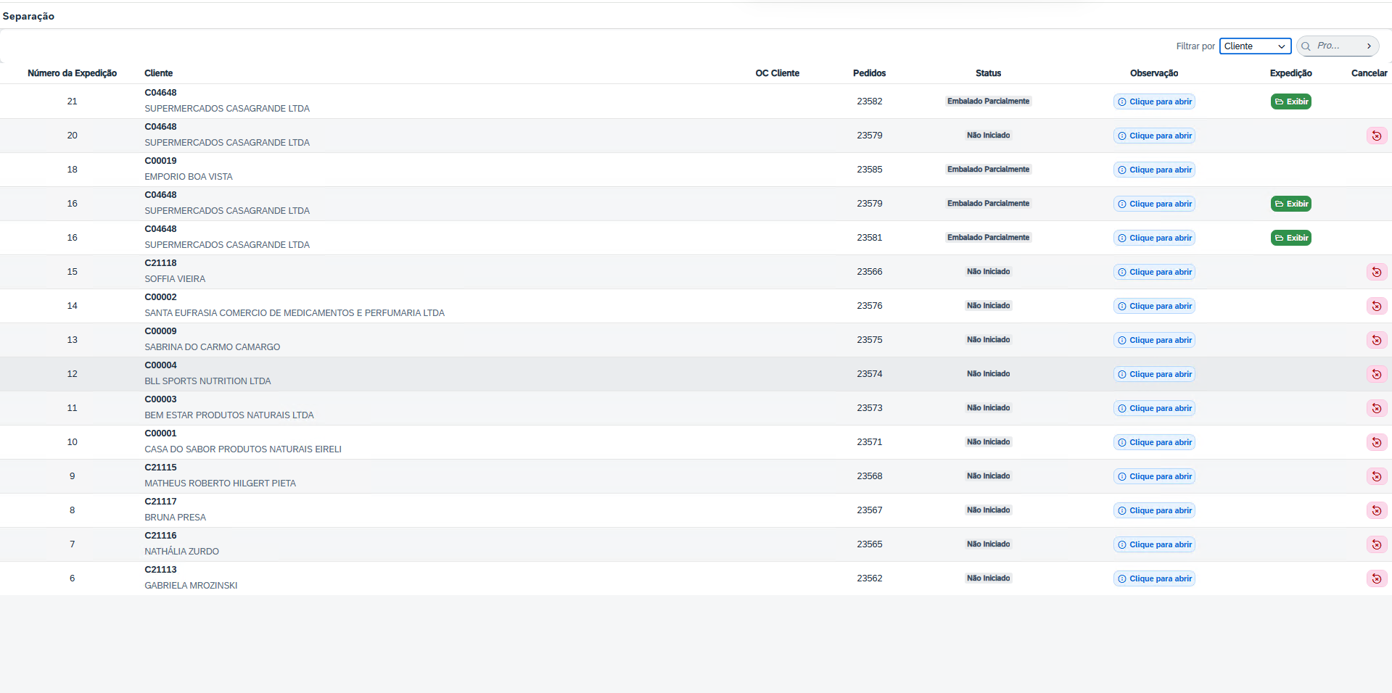Viewport: 1392px width, 693px height.
Task: Click Número da Expedição column header
Action: pos(72,73)
